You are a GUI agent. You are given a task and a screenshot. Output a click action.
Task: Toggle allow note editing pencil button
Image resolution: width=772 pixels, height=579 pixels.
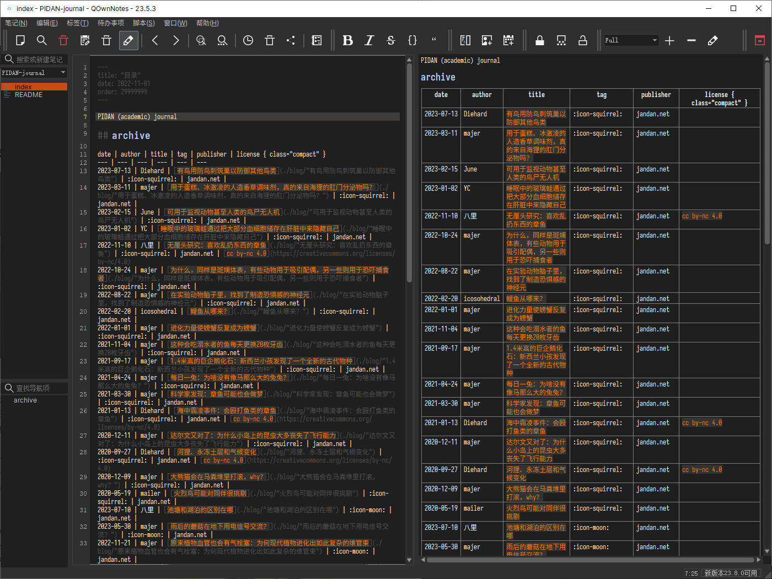coord(128,40)
